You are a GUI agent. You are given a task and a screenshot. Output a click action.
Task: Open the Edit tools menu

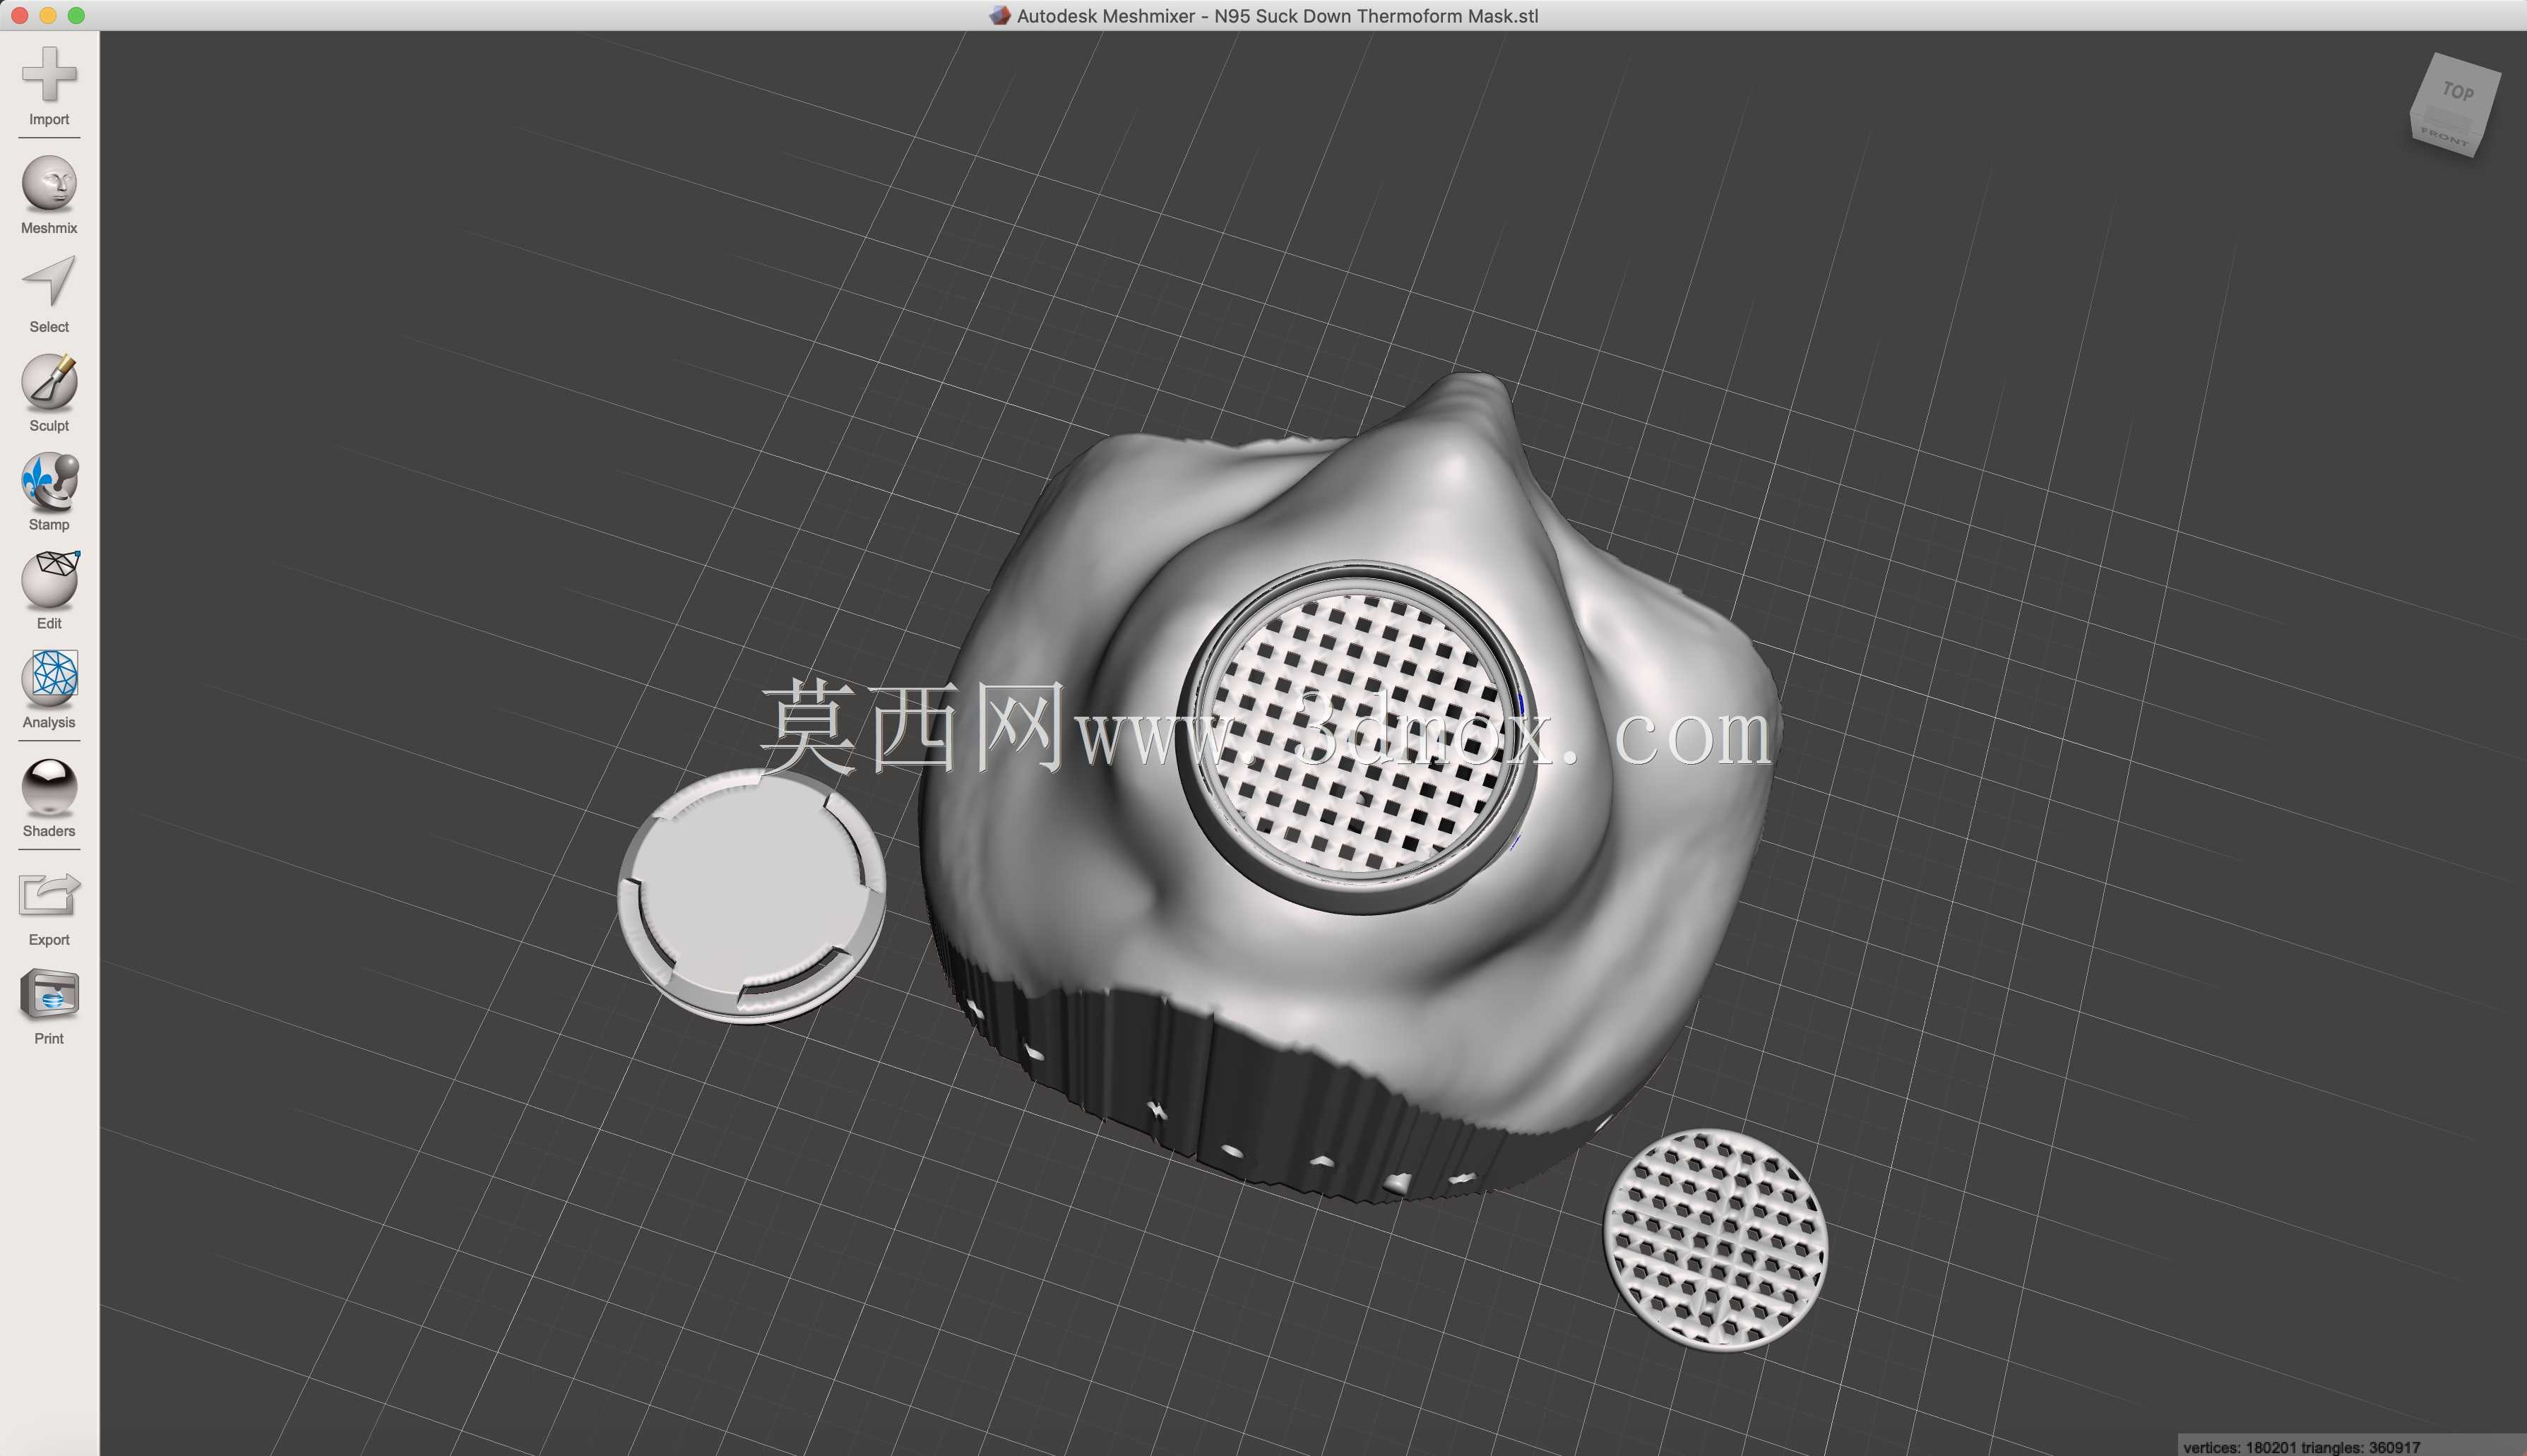[x=49, y=591]
